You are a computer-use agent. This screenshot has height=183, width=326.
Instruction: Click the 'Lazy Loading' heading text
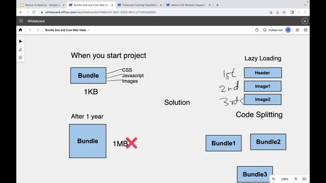[263, 58]
